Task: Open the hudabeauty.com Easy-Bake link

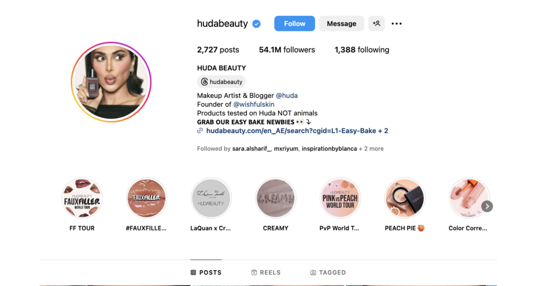Action: [x=297, y=130]
